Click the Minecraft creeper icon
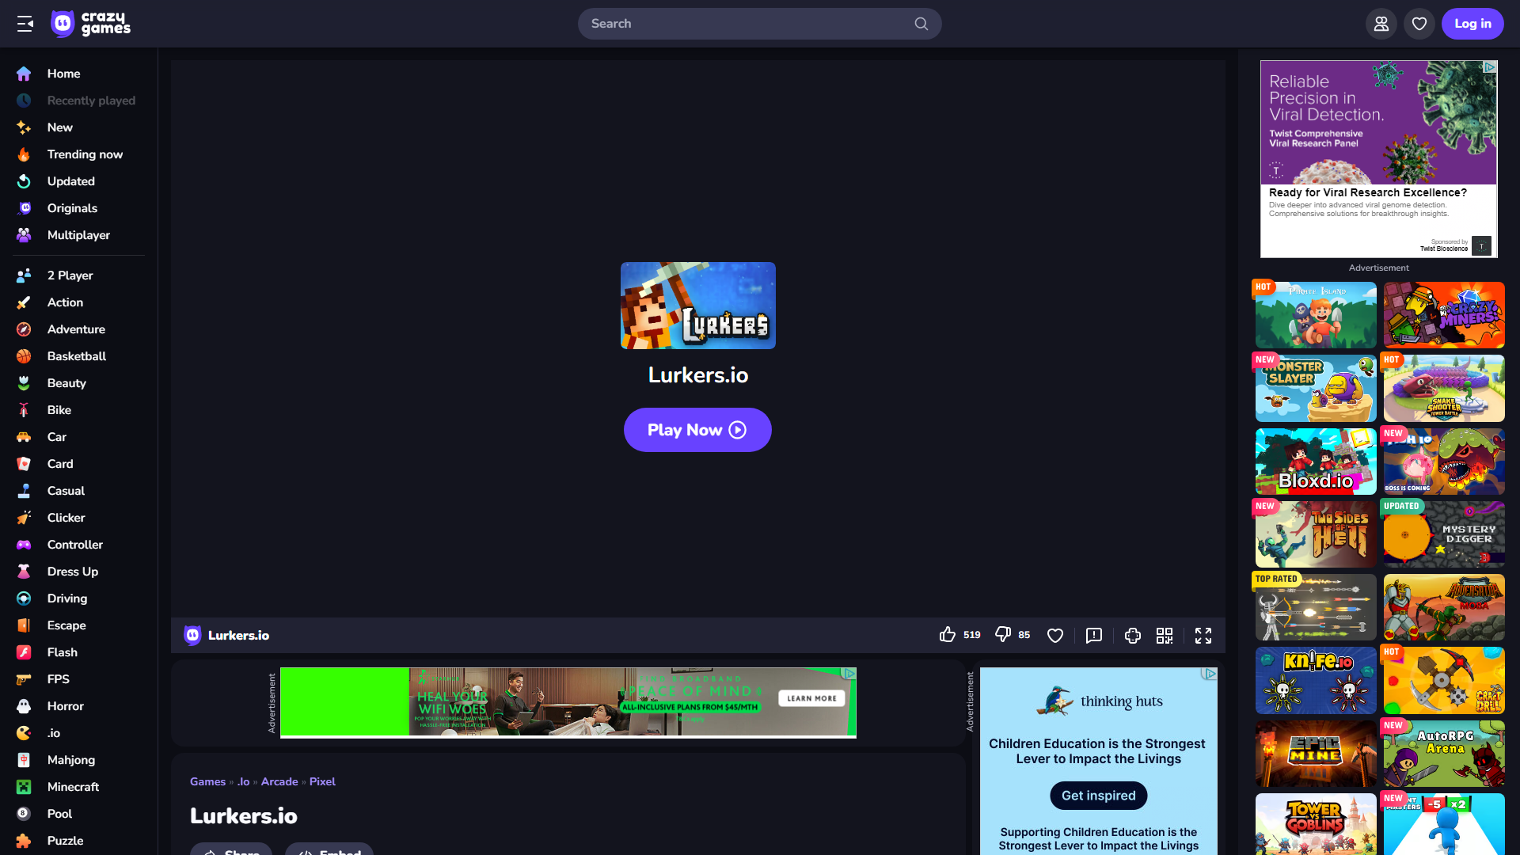 [24, 787]
